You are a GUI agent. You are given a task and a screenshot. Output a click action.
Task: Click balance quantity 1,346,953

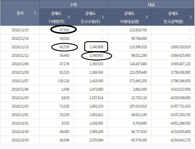pyautogui.click(x=96, y=55)
